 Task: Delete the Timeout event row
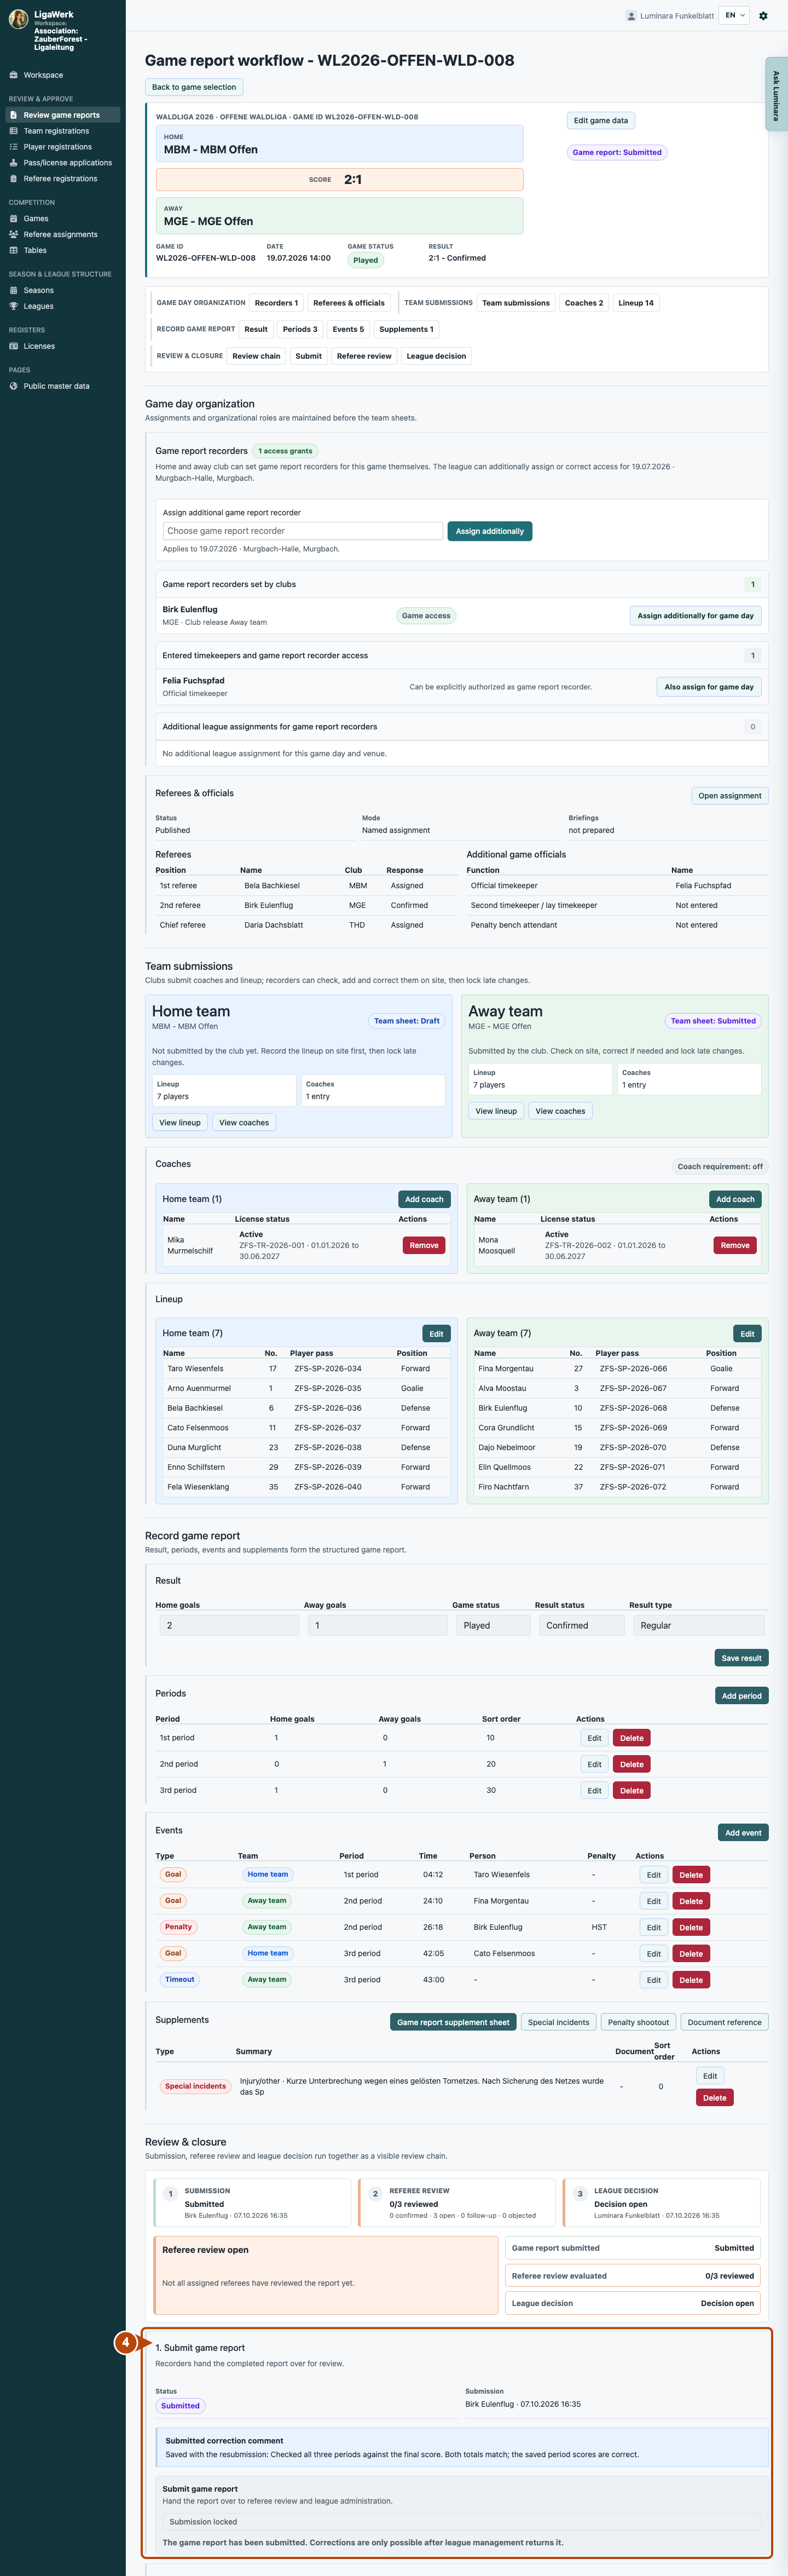tap(691, 1980)
